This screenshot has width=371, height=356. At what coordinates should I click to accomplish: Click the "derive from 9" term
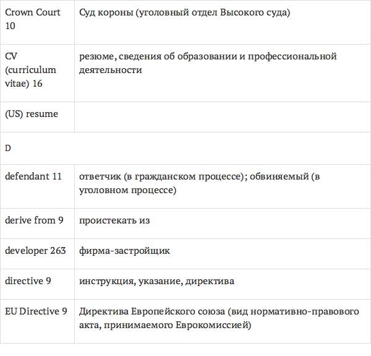[34, 220]
